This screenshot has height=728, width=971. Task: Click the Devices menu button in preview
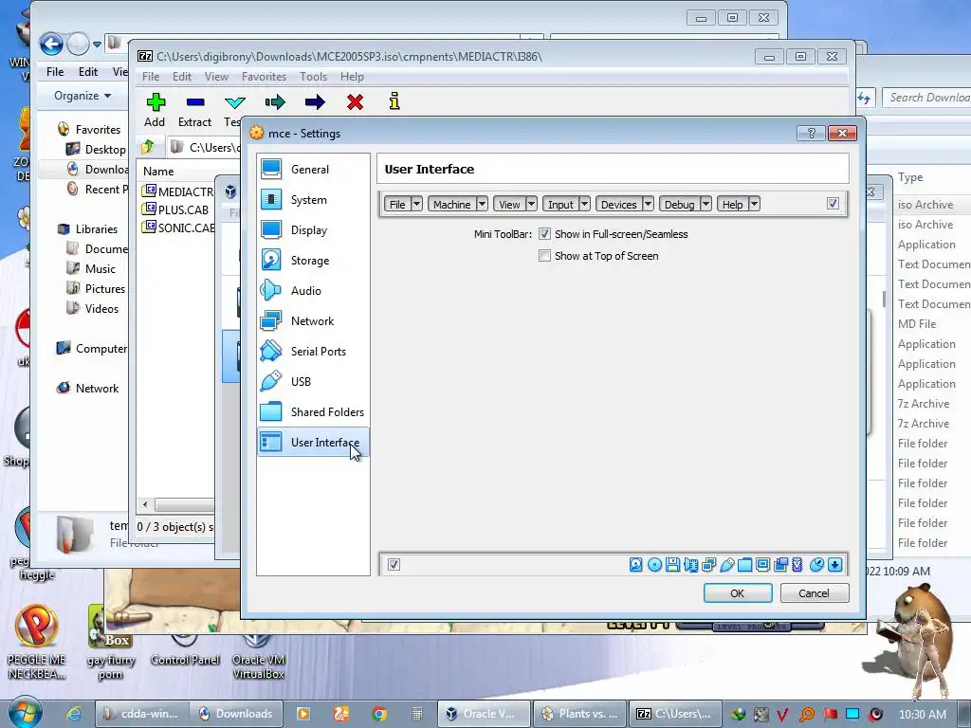(618, 204)
